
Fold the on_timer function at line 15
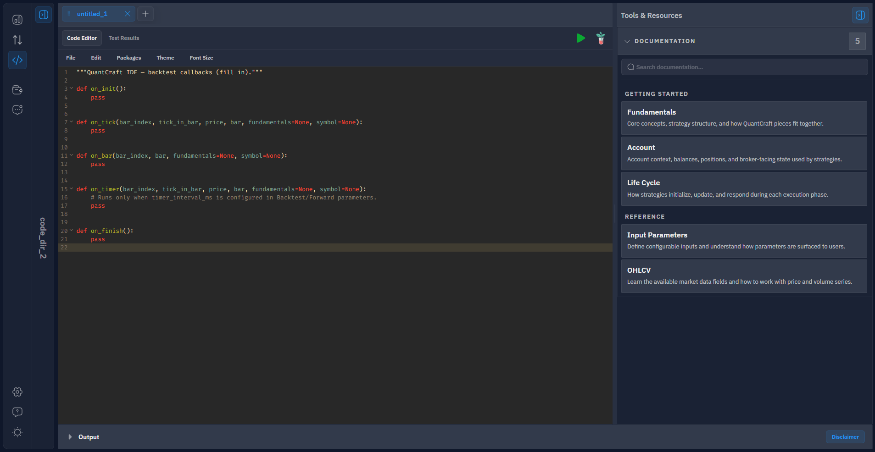pyautogui.click(x=72, y=189)
